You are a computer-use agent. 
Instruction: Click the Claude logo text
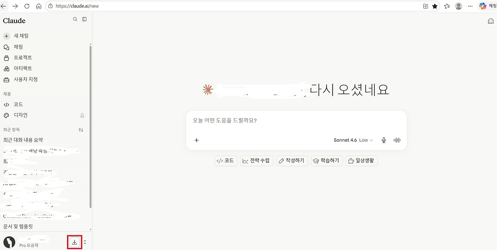coord(14,21)
